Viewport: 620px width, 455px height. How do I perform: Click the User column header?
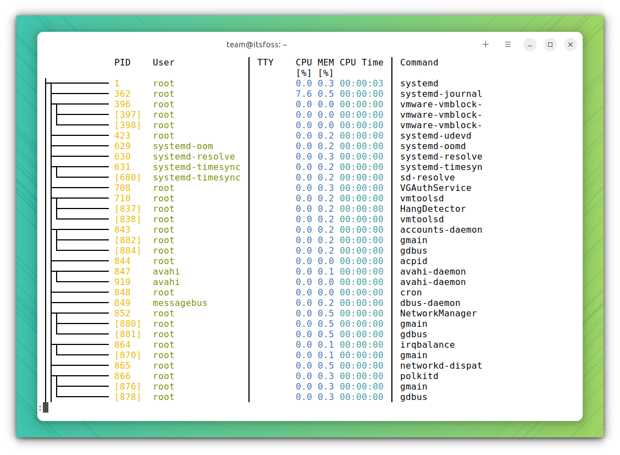tap(163, 62)
